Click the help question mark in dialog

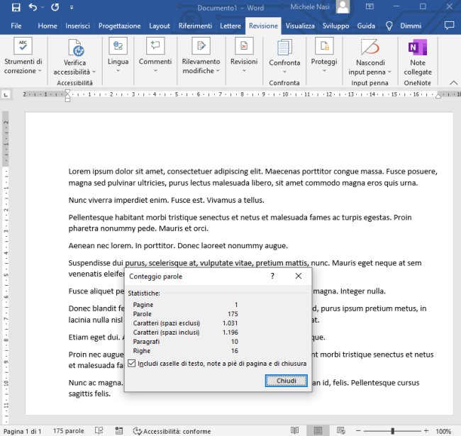point(272,276)
